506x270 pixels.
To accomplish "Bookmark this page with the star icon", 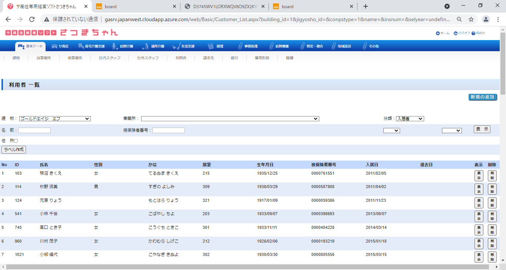I will click(x=471, y=19).
